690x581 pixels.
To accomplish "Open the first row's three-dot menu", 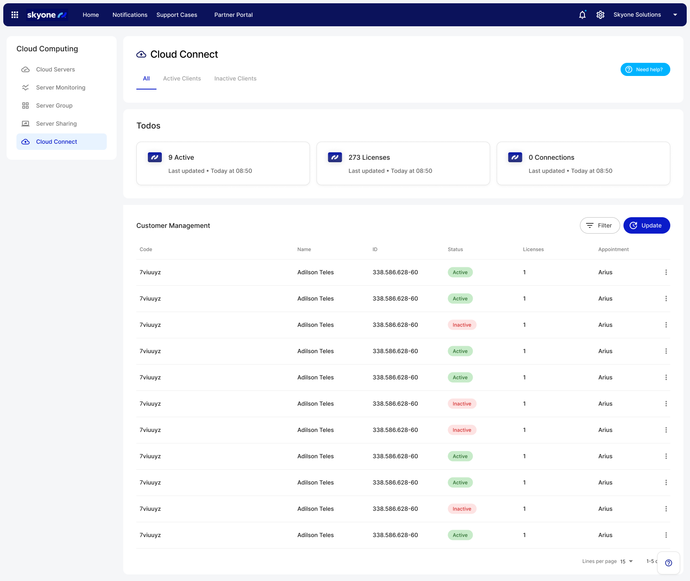I will (666, 272).
